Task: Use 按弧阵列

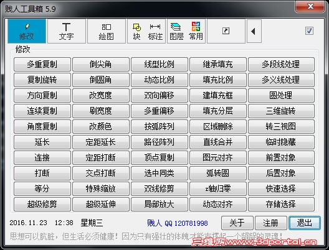Action: [160, 126]
